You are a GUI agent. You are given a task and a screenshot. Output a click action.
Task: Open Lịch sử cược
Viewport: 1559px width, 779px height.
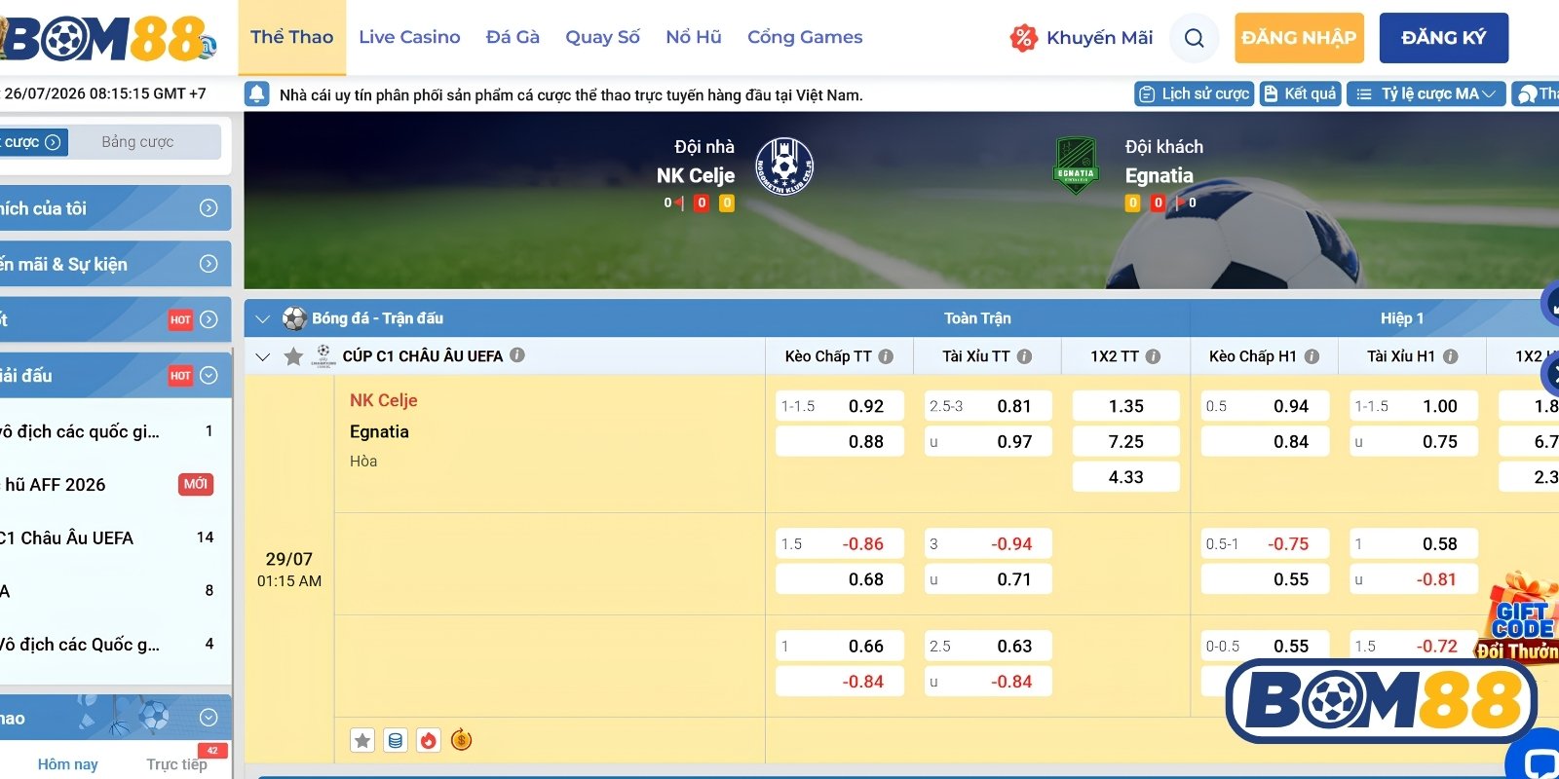(1195, 93)
